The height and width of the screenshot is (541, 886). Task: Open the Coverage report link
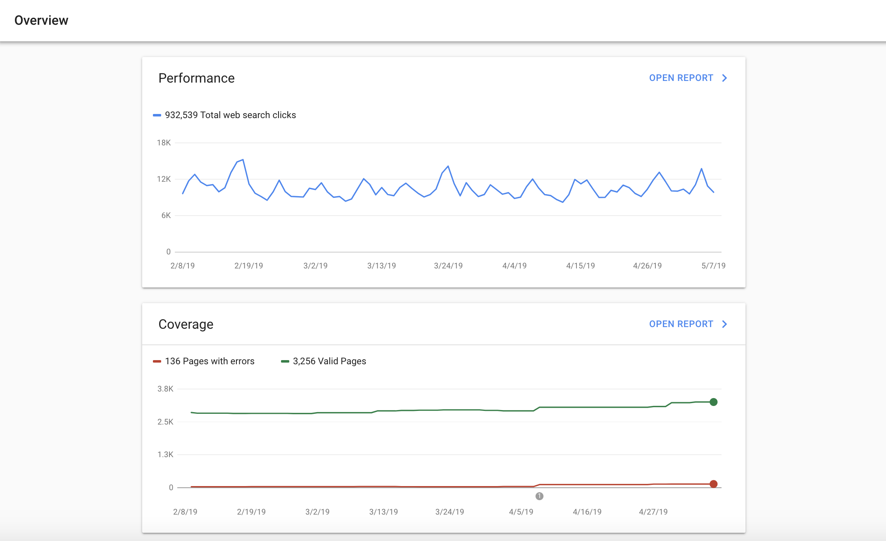pos(681,324)
